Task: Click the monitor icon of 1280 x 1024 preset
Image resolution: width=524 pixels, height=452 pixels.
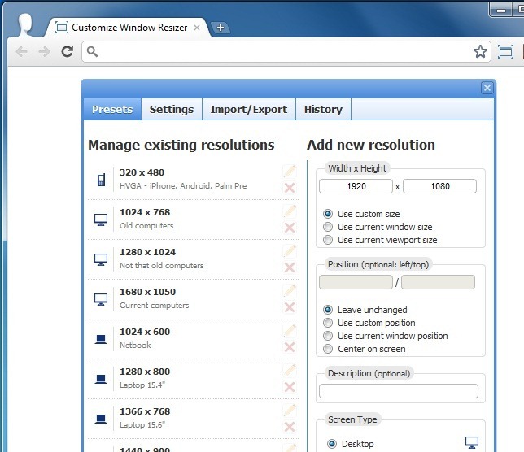Action: (x=101, y=259)
